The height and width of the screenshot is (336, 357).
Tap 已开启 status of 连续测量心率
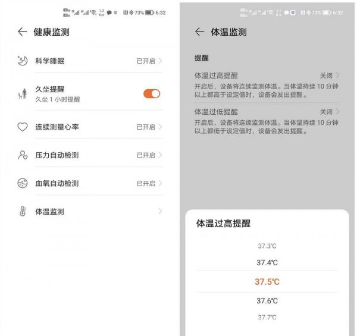pyautogui.click(x=146, y=127)
